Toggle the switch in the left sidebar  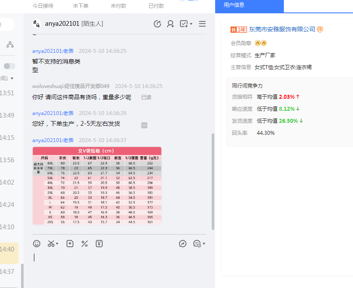click(x=9, y=66)
